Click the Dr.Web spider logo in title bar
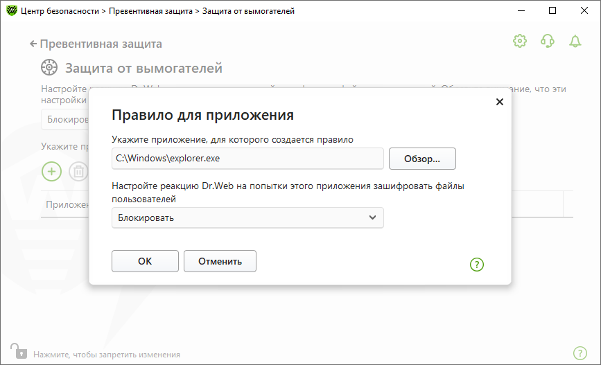Image resolution: width=601 pixels, height=365 pixels. click(x=11, y=11)
